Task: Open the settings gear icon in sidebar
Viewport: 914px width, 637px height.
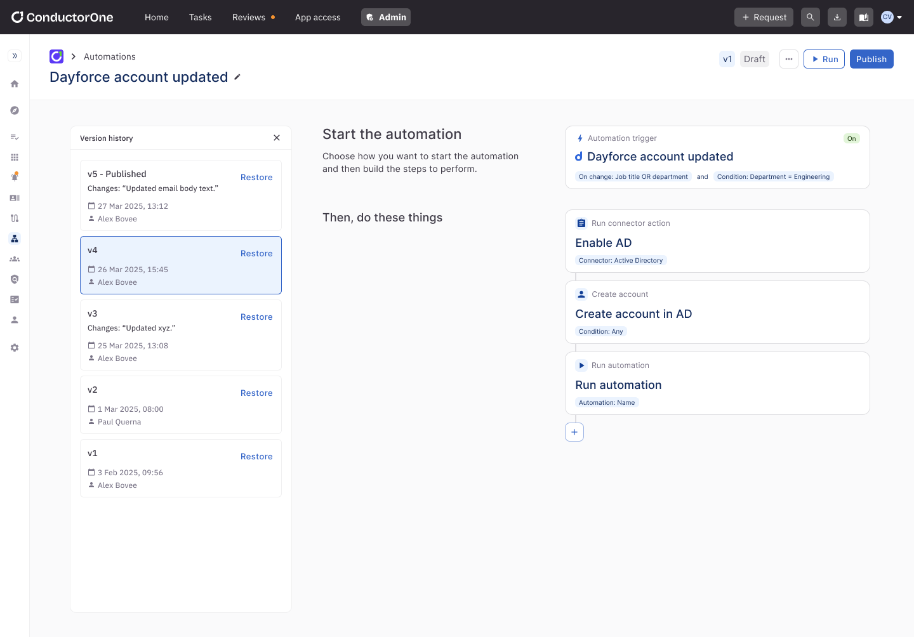Action: (15, 348)
